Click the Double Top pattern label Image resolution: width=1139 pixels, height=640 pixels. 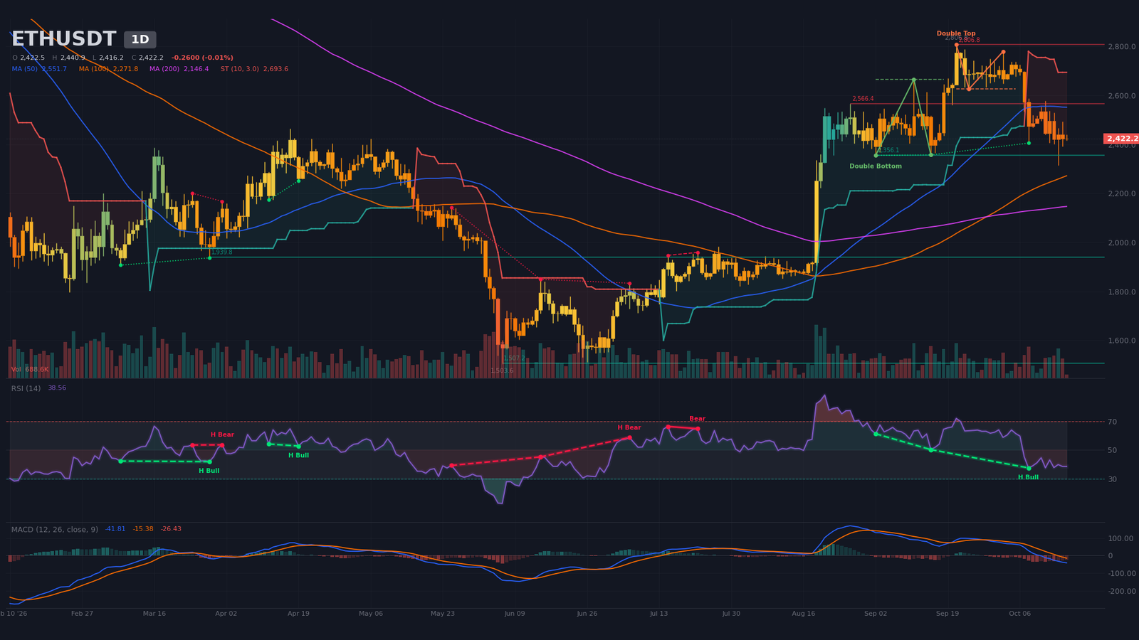pos(956,33)
